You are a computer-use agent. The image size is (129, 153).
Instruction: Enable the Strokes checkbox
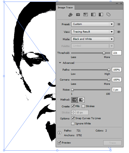[83, 106]
